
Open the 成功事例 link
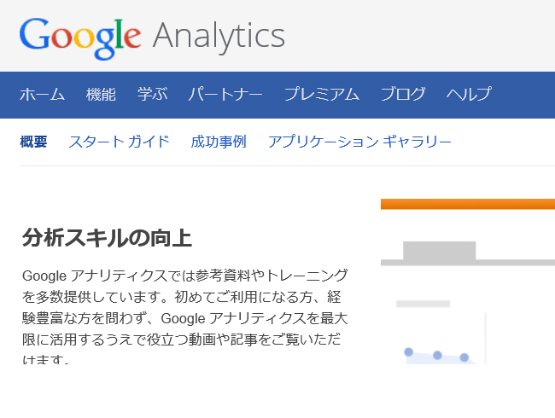[219, 142]
